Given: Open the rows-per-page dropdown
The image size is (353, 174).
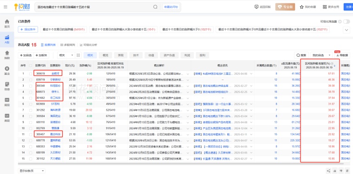Looking at the screenshot, I should pyautogui.click(x=32, y=171).
